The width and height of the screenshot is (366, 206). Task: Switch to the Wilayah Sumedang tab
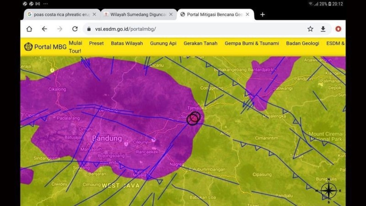pos(137,14)
